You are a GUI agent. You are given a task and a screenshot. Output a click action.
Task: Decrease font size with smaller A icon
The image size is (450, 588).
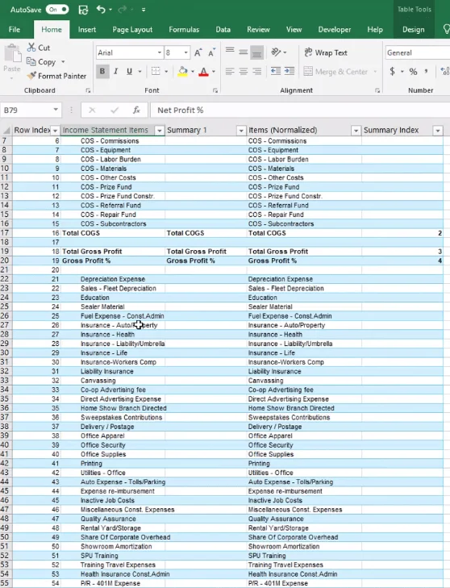click(212, 52)
